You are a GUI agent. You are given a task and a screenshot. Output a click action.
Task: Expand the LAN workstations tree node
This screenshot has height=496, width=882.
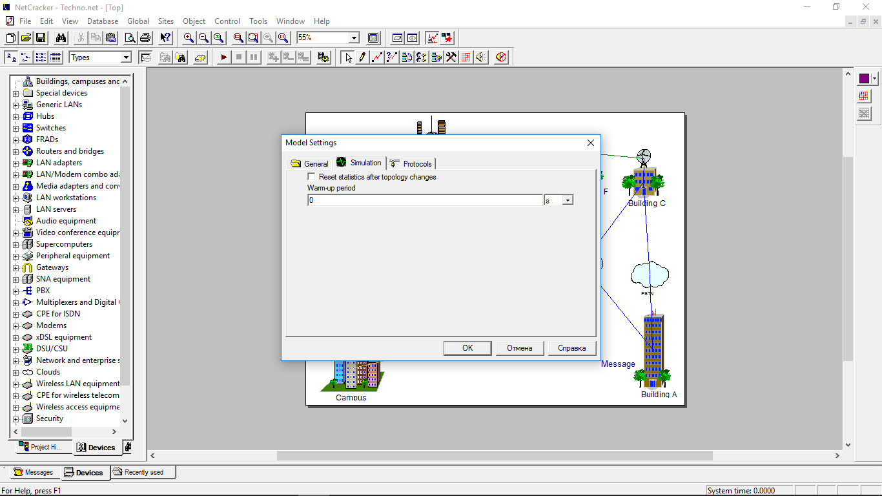(16, 198)
